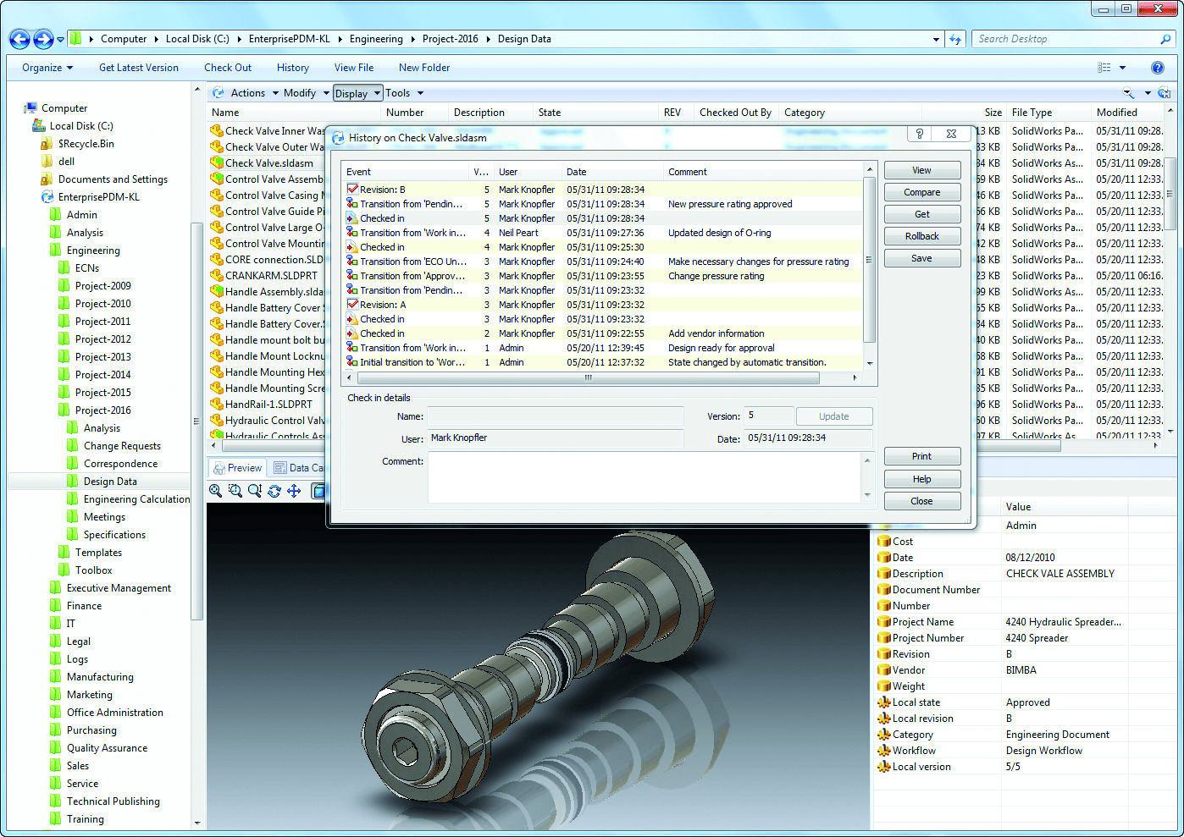Image resolution: width=1184 pixels, height=837 pixels.
Task: Click Check Out in the toolbar
Action: click(x=228, y=68)
